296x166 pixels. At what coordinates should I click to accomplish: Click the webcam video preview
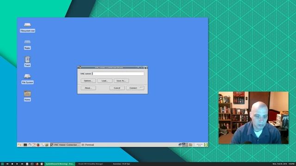point(253,118)
